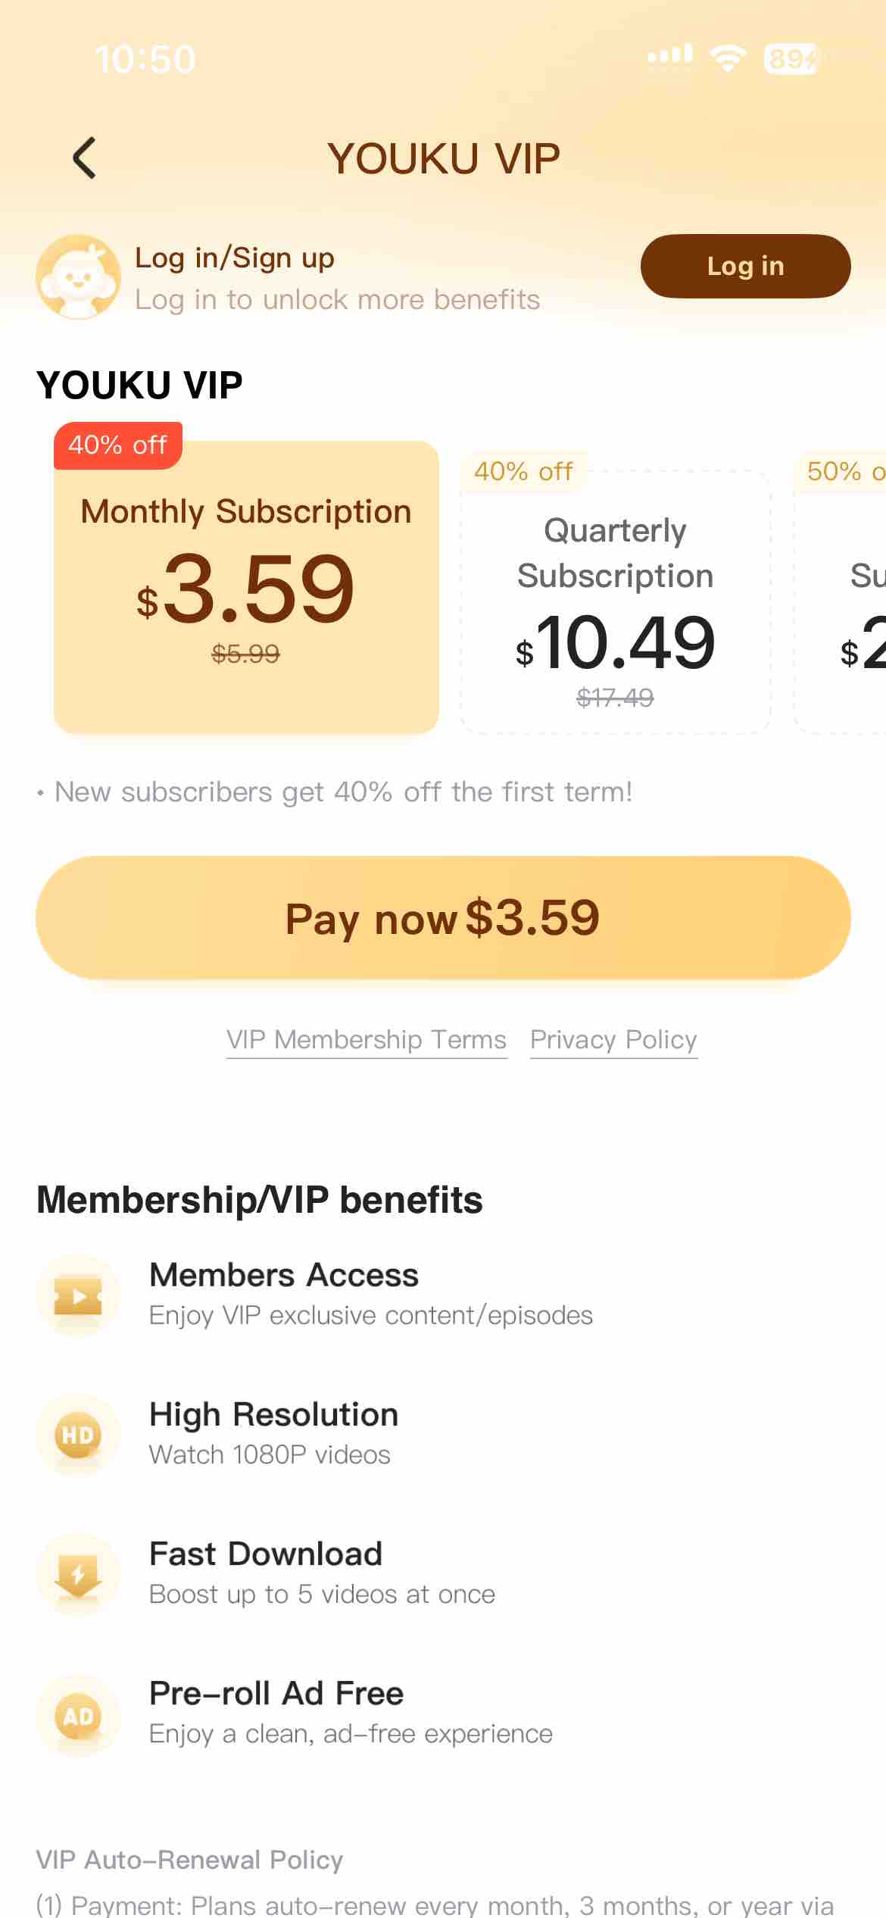Image resolution: width=886 pixels, height=1918 pixels.
Task: Select the Monthly Subscription plan card
Action: (x=246, y=587)
